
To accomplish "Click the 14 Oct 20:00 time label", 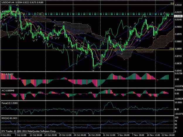I will [x=51, y=135].
